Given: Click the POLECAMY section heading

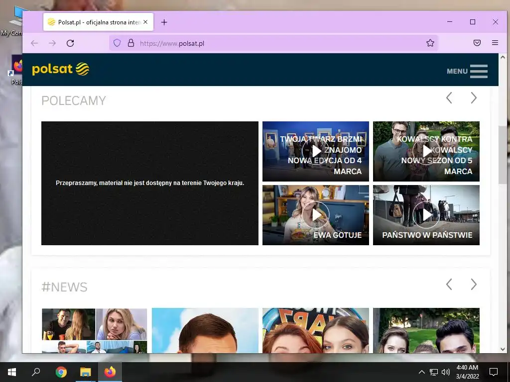Looking at the screenshot, I should coord(74,100).
